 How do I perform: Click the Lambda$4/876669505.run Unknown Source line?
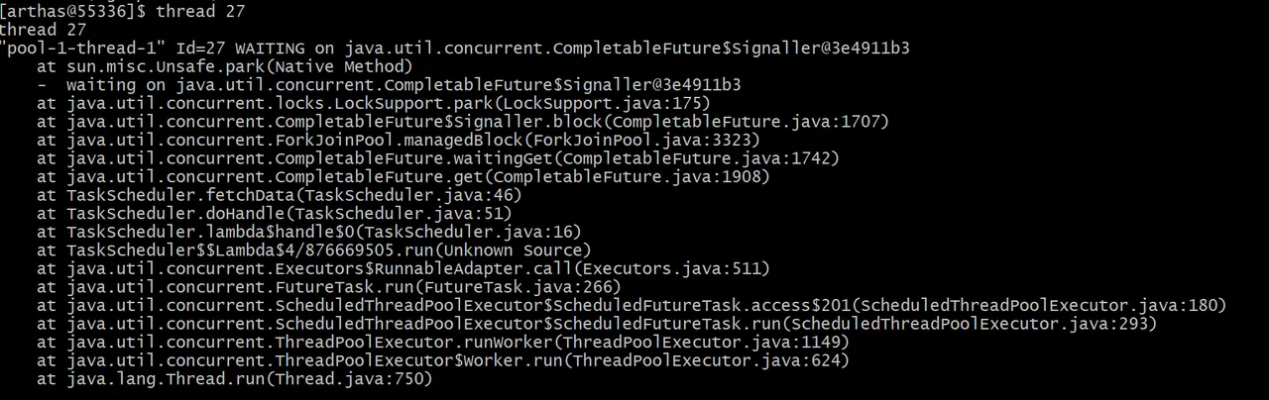click(314, 250)
